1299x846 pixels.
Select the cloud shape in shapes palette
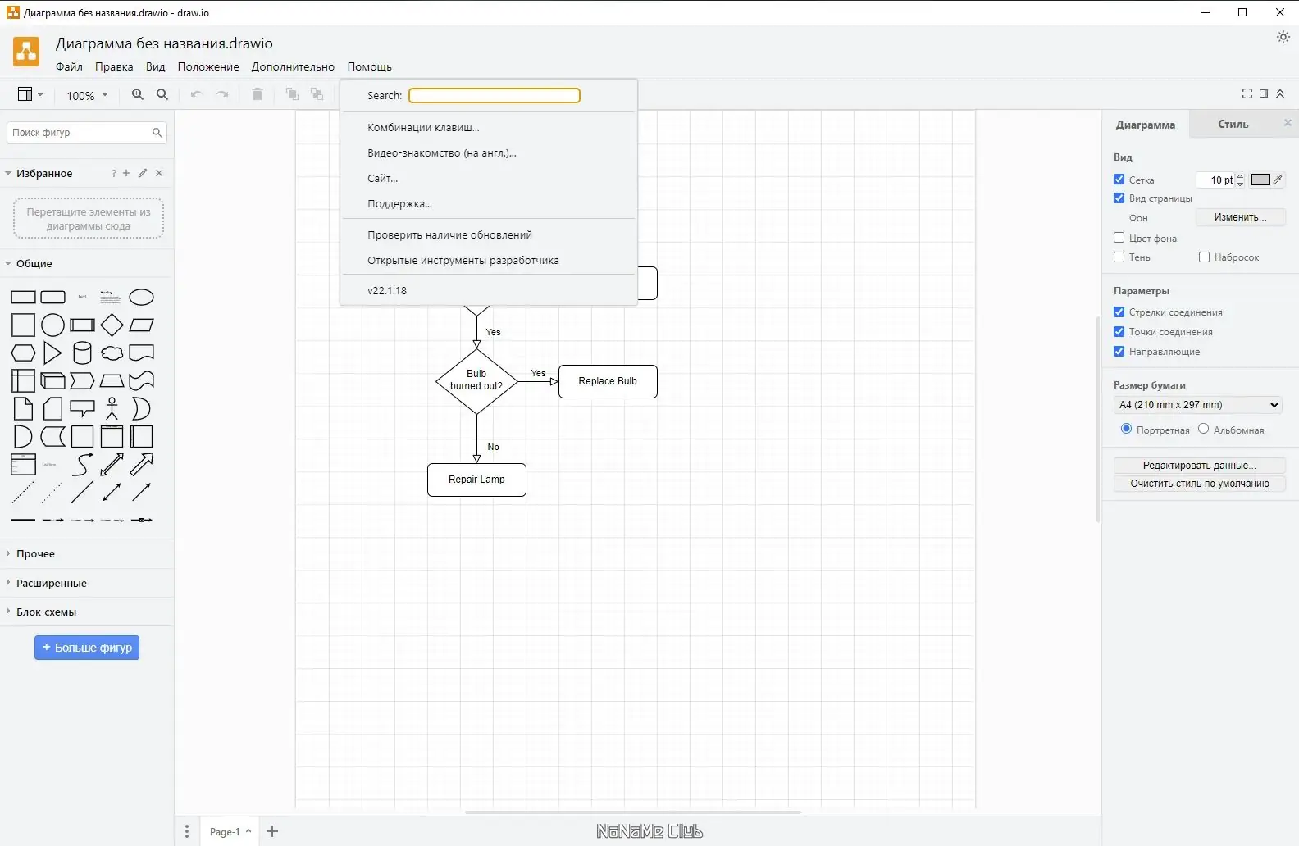pyautogui.click(x=112, y=353)
